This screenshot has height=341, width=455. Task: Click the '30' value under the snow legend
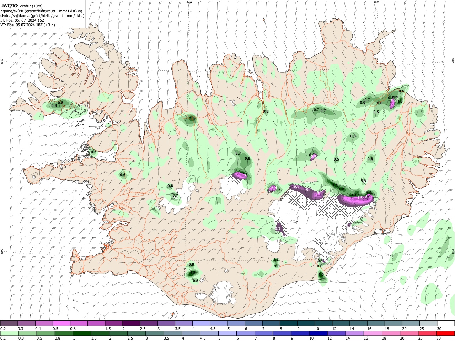pos(439,329)
